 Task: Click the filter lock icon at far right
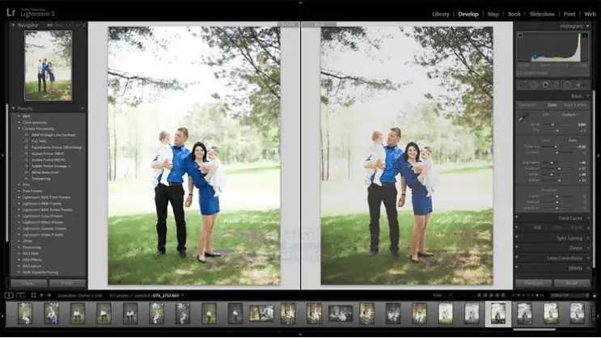(595, 295)
